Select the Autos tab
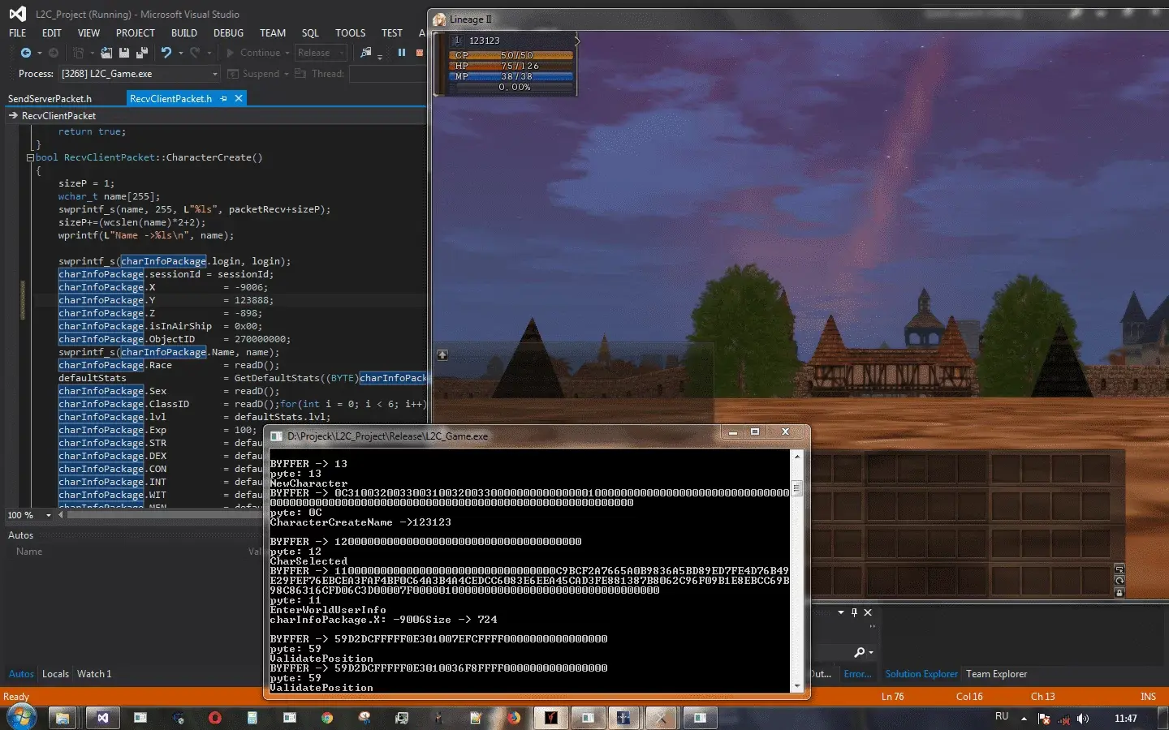This screenshot has height=730, width=1169. pyautogui.click(x=21, y=674)
